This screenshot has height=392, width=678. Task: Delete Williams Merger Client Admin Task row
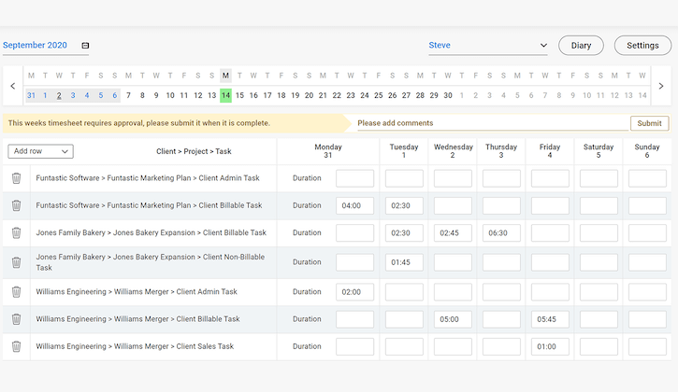pos(16,292)
